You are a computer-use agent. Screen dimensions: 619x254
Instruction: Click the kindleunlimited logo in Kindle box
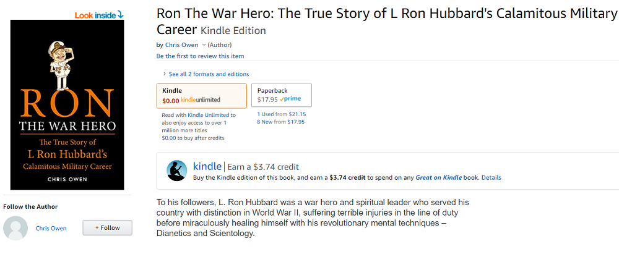(x=201, y=99)
